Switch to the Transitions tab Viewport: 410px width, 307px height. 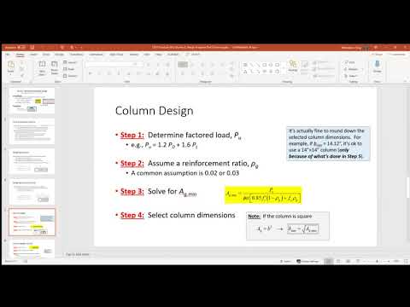(76, 55)
